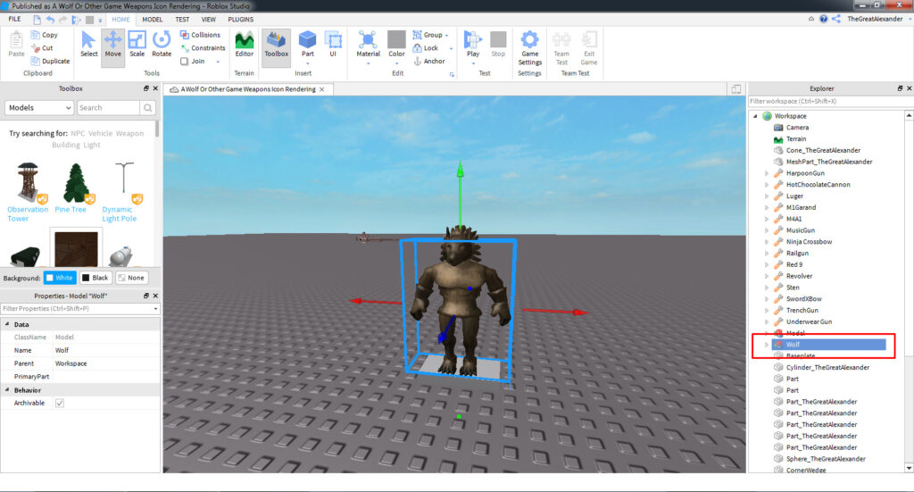914x492 pixels.
Task: Activate the Scale tool
Action: [137, 43]
